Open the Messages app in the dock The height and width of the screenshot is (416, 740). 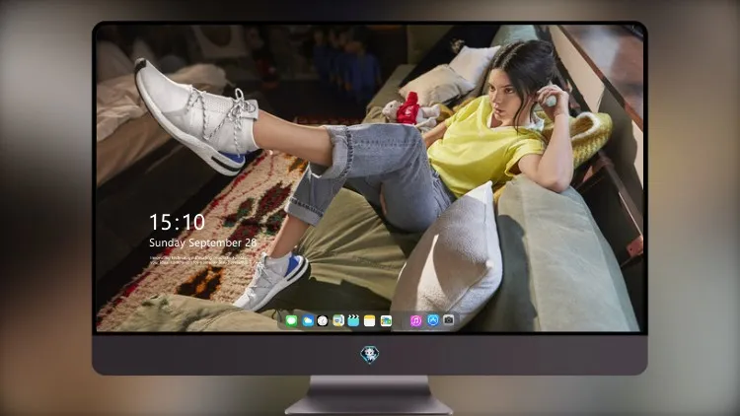291,321
